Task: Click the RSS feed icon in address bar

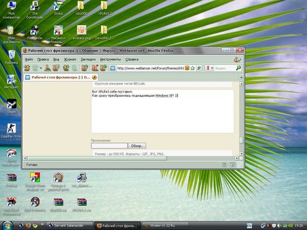Action: click(187, 68)
